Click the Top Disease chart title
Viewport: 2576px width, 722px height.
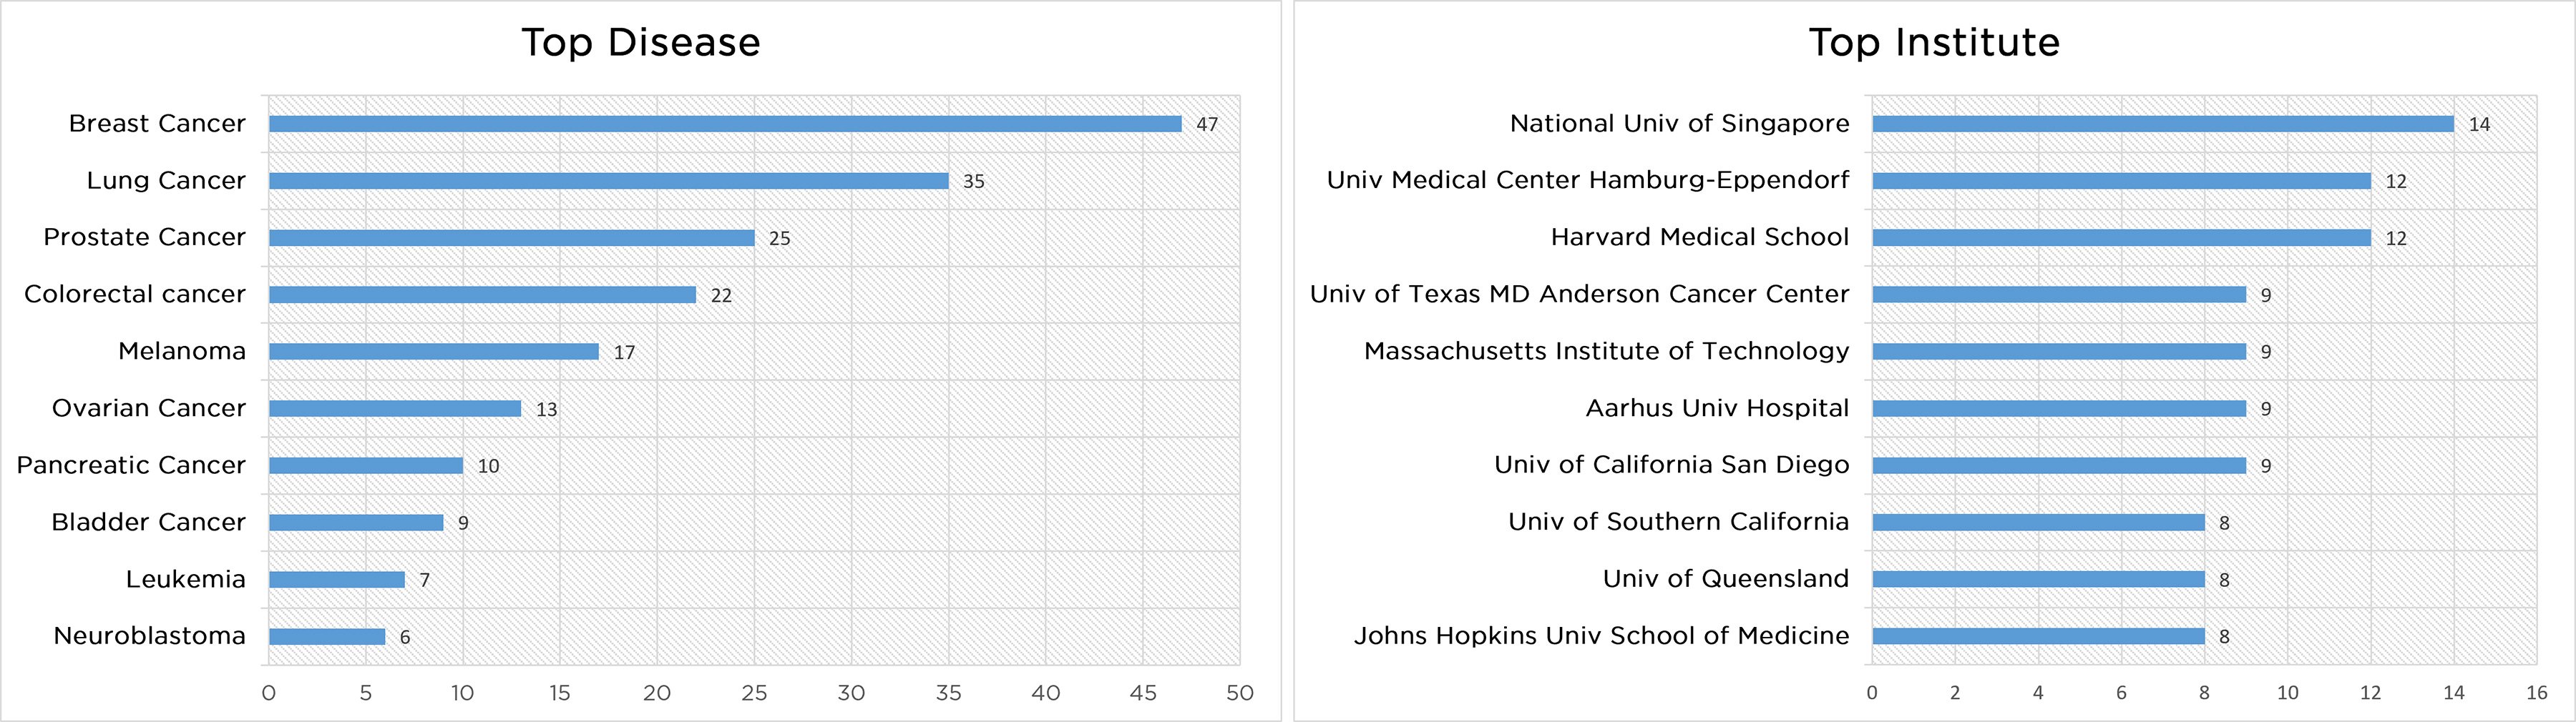coord(641,43)
